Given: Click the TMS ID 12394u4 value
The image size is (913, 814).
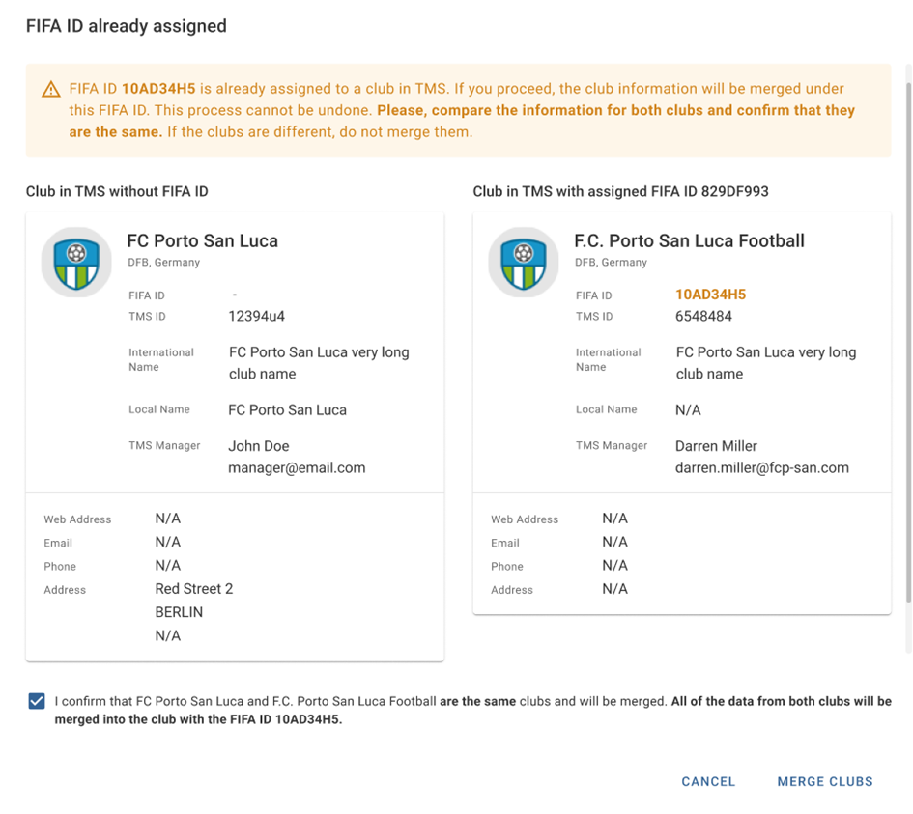Looking at the screenshot, I should point(257,316).
